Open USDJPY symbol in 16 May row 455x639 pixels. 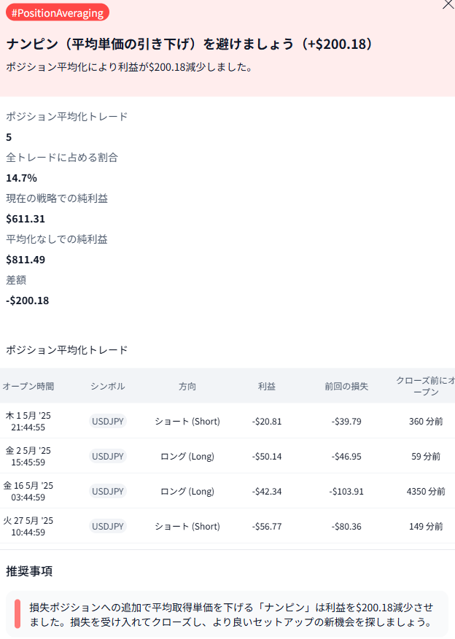coord(108,491)
